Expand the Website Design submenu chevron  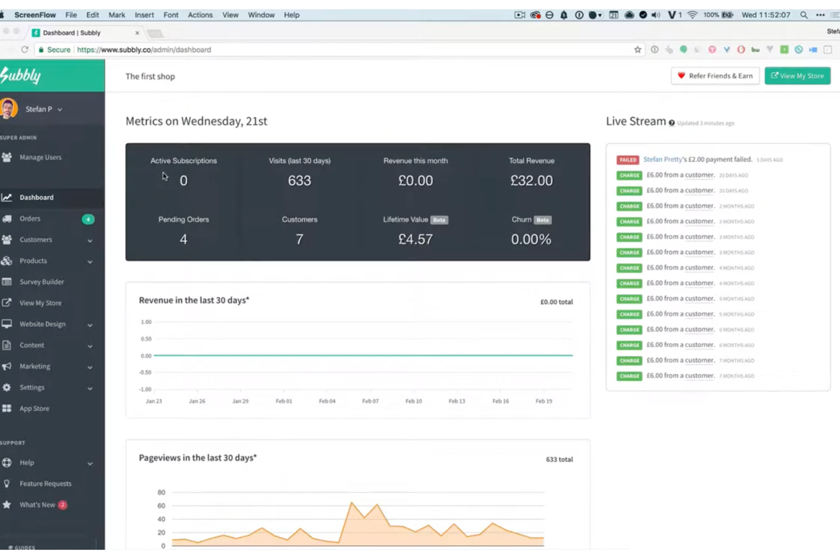click(90, 325)
